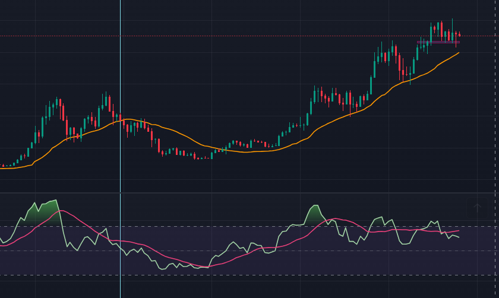Click where orange average meets the cyan line
This screenshot has width=499, height=298.
click(120, 121)
